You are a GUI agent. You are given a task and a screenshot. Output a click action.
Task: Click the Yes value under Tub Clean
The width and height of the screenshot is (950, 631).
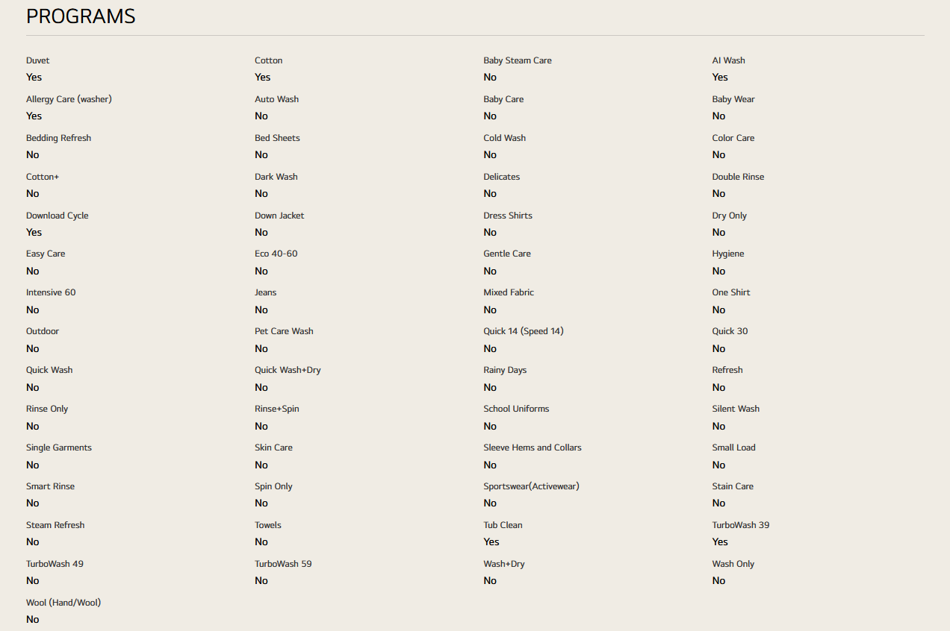[491, 541]
